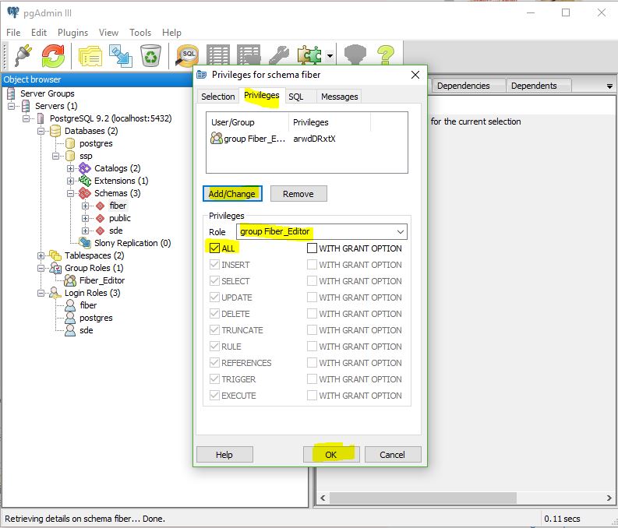Screen dimensions: 618x528
Task: Click the PostgreSQL 9.2 server icon
Action: click(41, 118)
